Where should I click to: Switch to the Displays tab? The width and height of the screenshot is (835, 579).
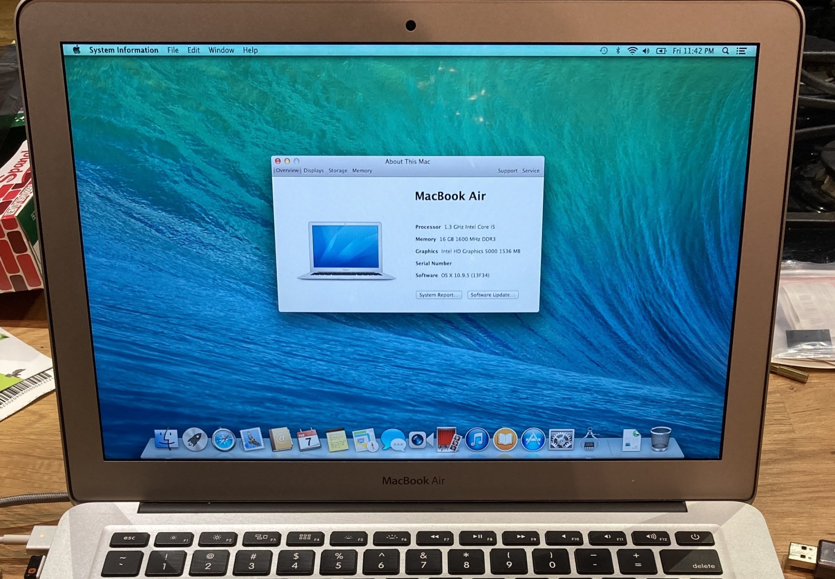click(x=314, y=170)
